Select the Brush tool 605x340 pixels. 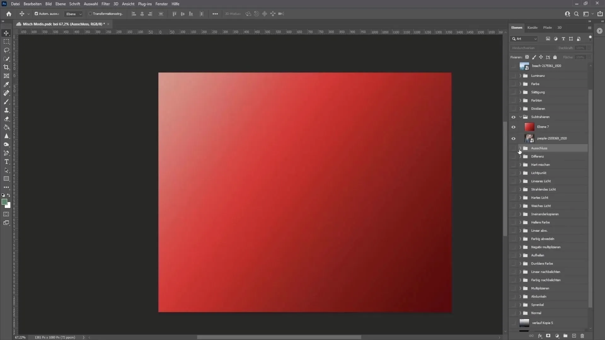tap(6, 102)
